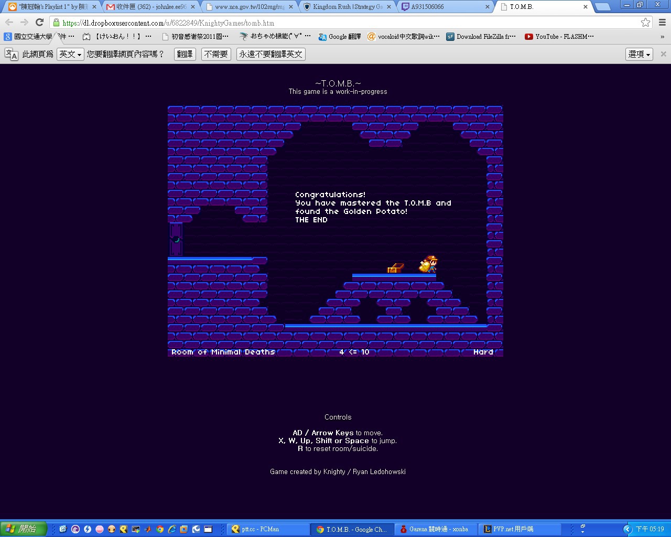
Task: Switch to ptt.cc - PCMan taskbar window
Action: click(x=268, y=529)
